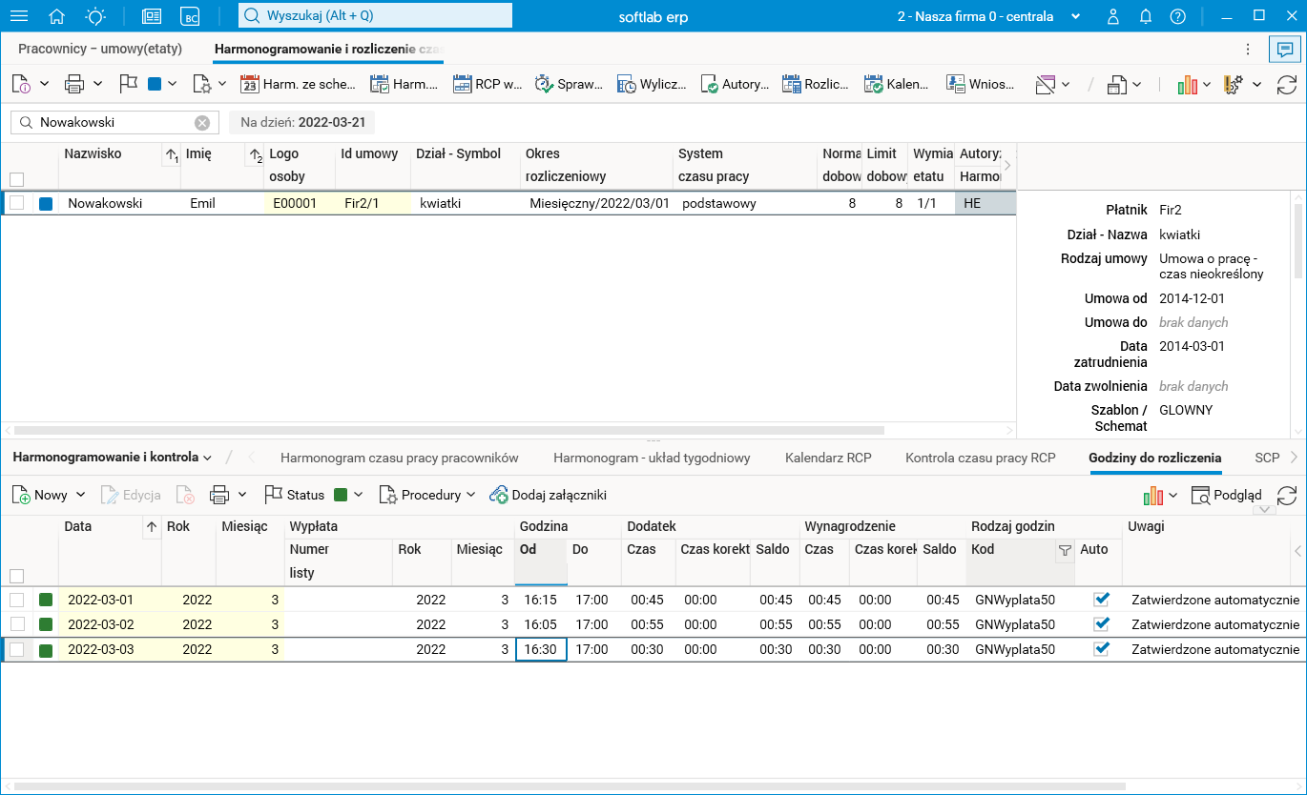
Task: Click the light bulb theme icon
Action: coord(96,16)
